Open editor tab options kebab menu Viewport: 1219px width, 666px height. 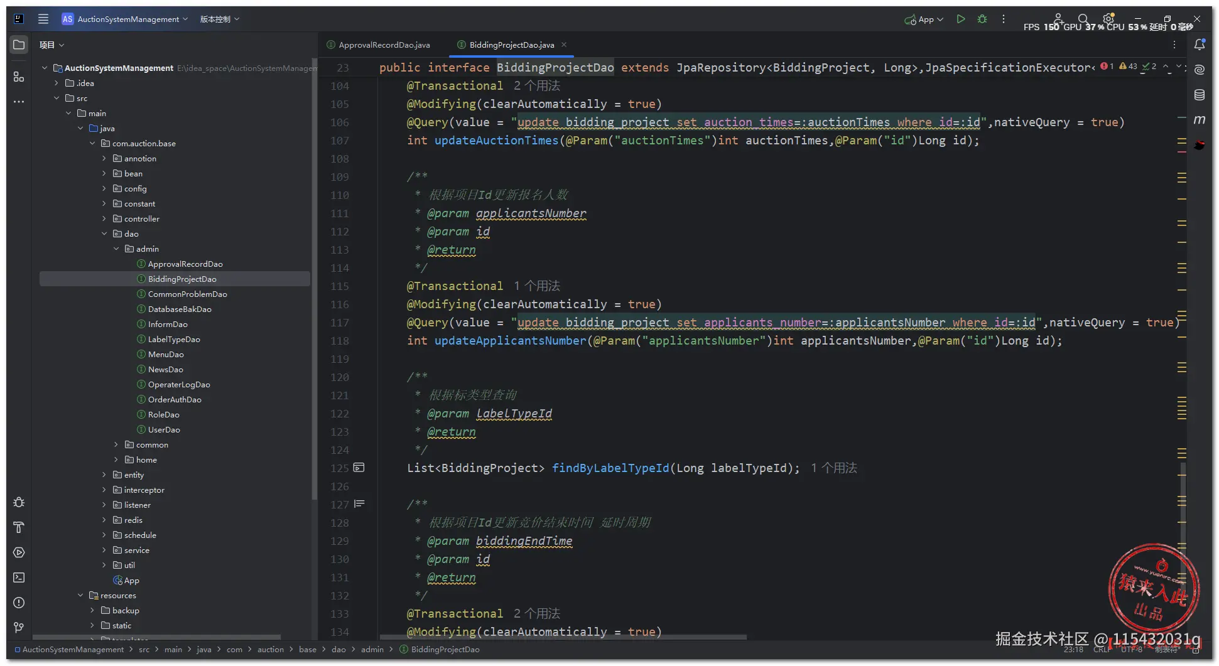pos(1174,45)
